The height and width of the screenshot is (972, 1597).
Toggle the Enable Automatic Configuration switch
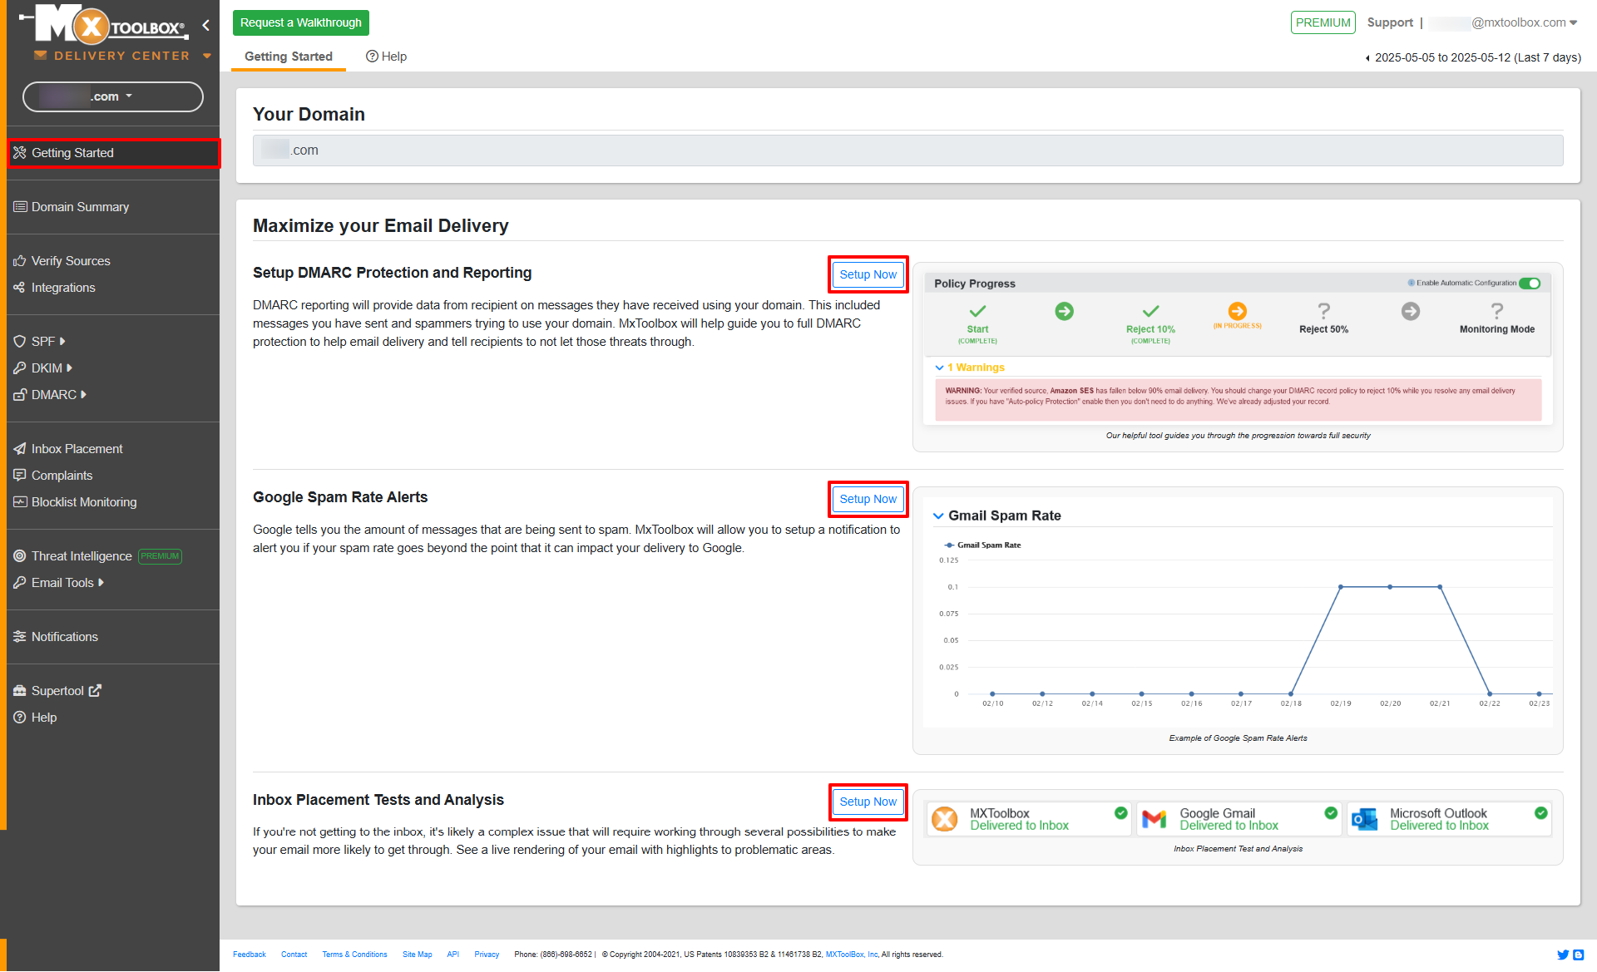tap(1529, 284)
